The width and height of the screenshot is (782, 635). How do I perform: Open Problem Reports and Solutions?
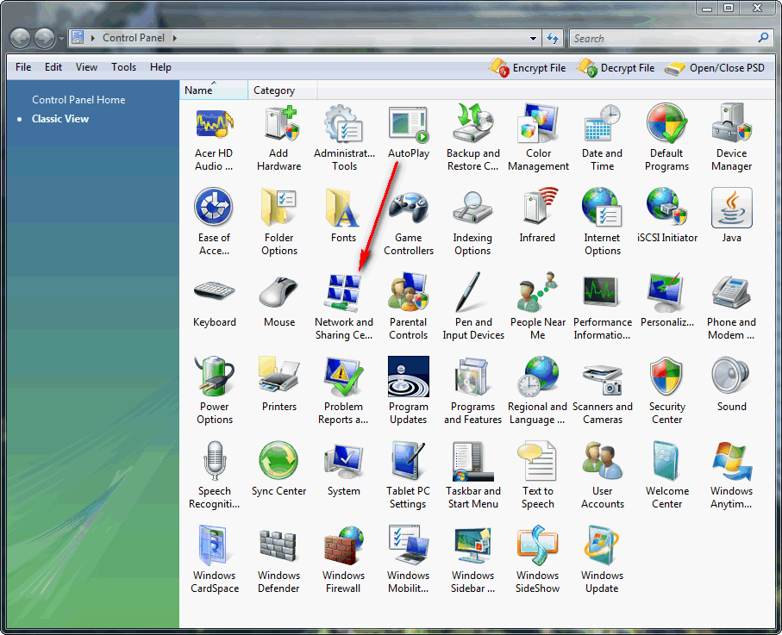point(344,377)
